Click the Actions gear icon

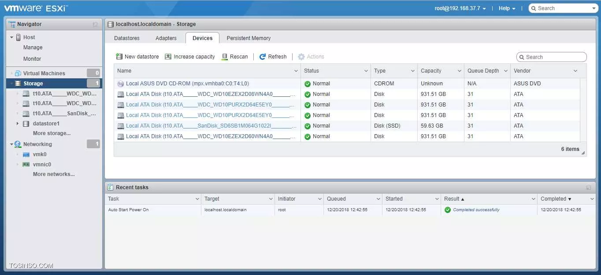click(x=301, y=57)
